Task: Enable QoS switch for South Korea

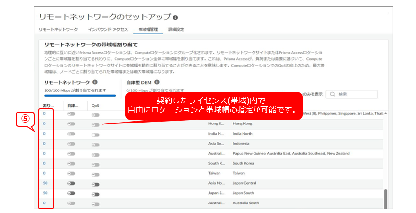Action: click(x=95, y=165)
